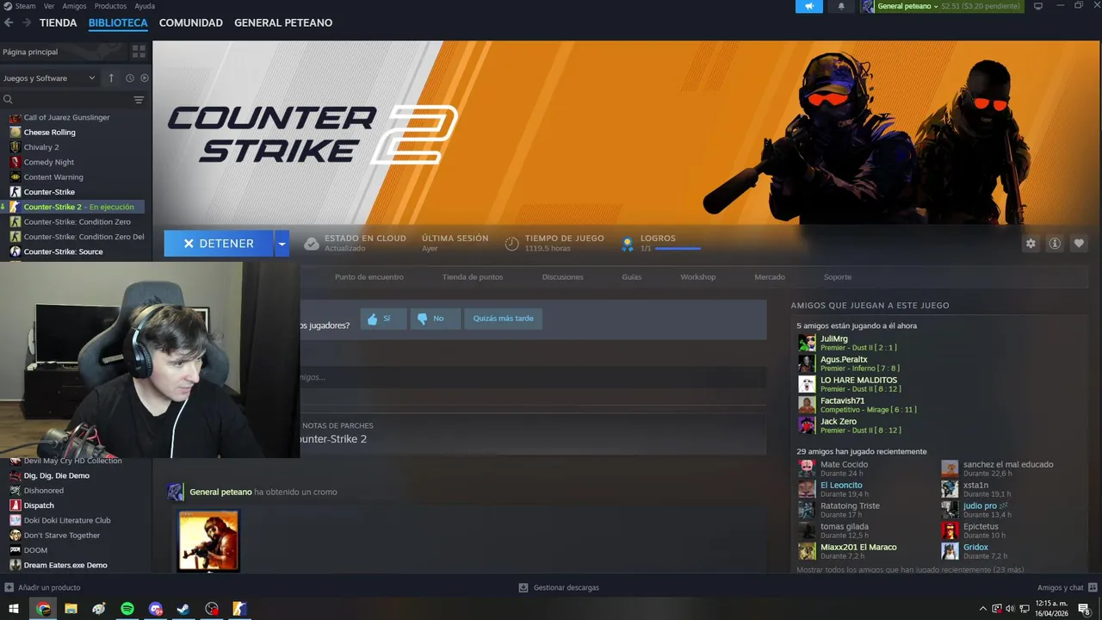Open the Amigos menu

click(x=74, y=6)
